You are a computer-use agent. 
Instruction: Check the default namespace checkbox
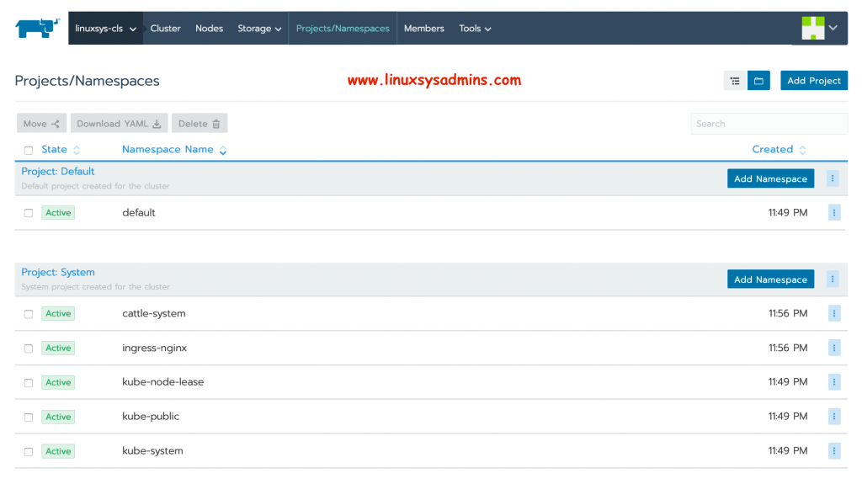coord(29,213)
